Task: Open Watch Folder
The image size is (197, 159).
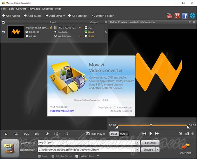Action: [x=103, y=16]
